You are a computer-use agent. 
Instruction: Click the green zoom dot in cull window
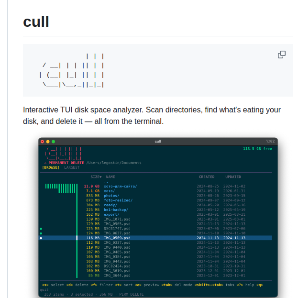click(54, 142)
